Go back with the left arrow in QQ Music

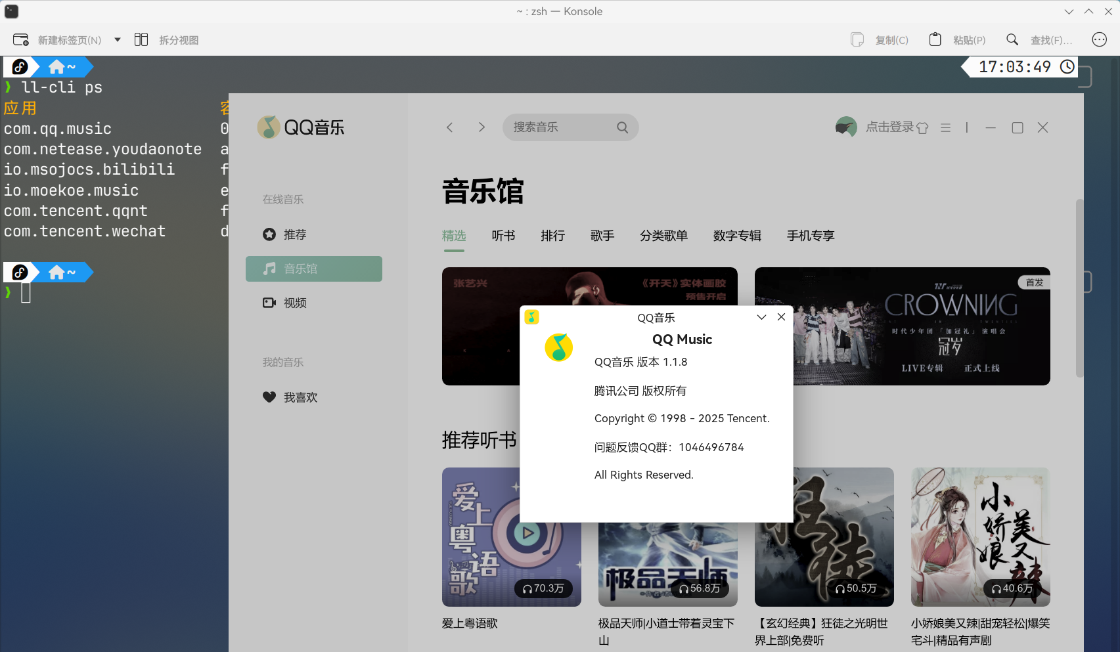pos(450,127)
